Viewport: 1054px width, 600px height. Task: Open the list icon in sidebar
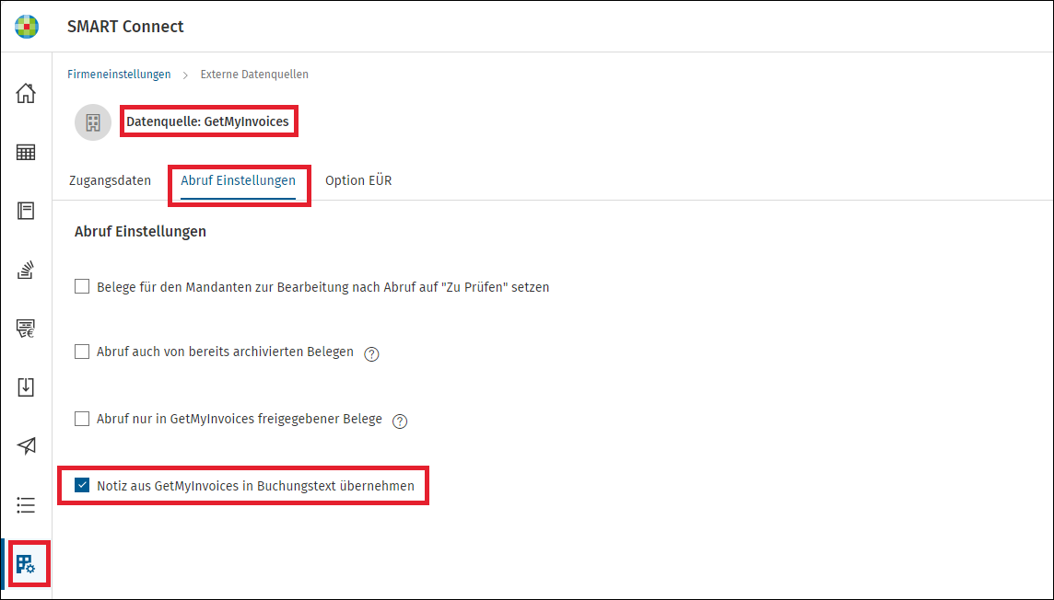(x=26, y=504)
